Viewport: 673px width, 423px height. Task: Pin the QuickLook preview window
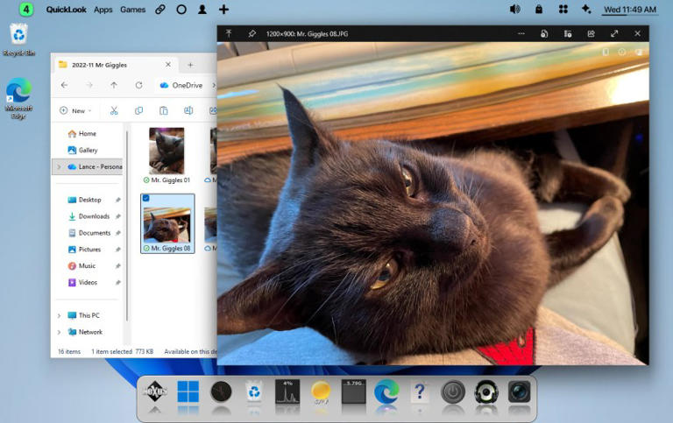tap(252, 33)
